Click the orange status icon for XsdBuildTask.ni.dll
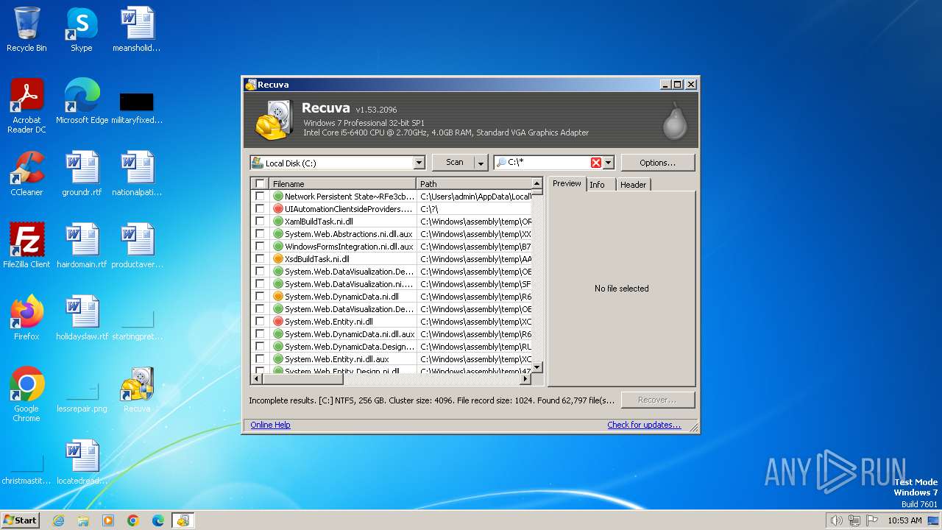This screenshot has width=942, height=530. click(278, 259)
